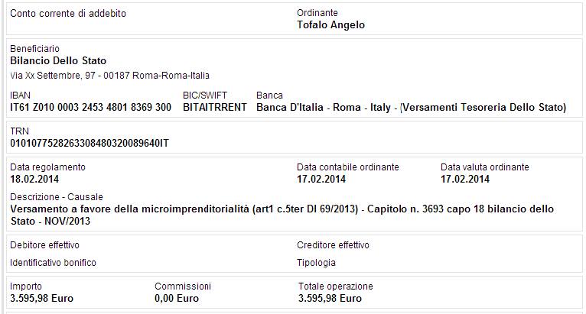Click the Data regolamento 18.02.2014 value

point(34,179)
